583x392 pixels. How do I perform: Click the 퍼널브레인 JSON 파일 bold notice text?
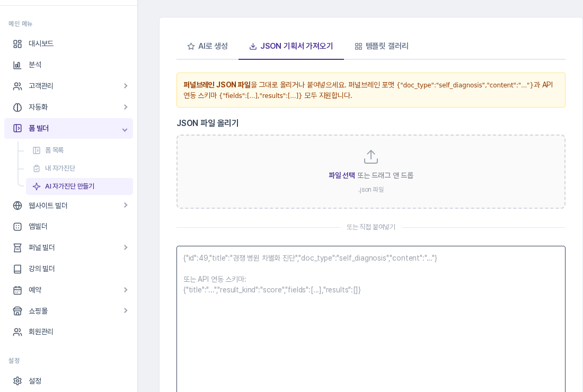[217, 85]
